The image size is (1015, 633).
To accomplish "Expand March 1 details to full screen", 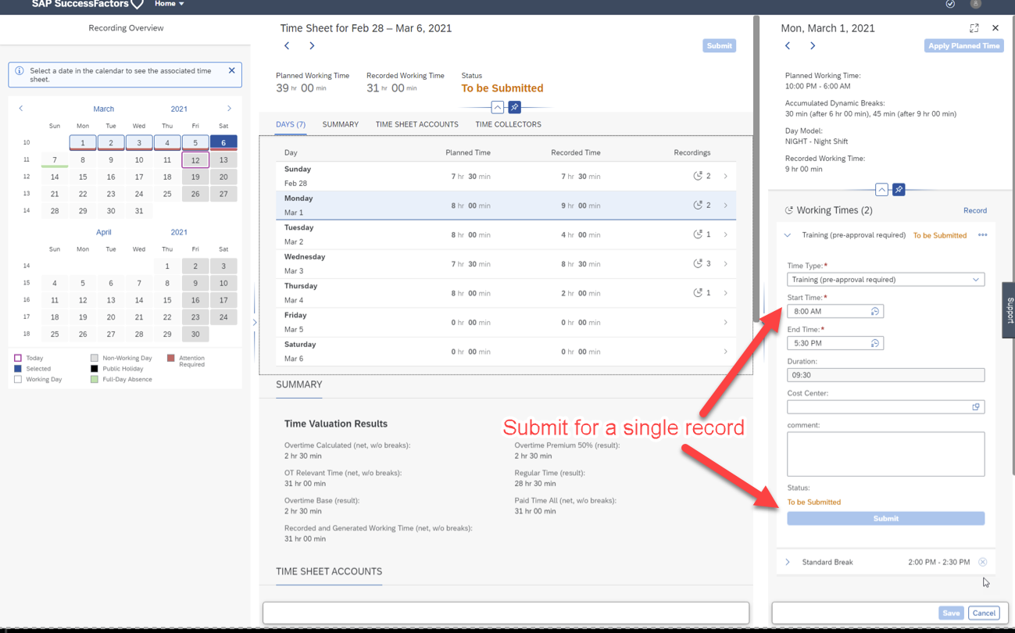I will pyautogui.click(x=974, y=27).
